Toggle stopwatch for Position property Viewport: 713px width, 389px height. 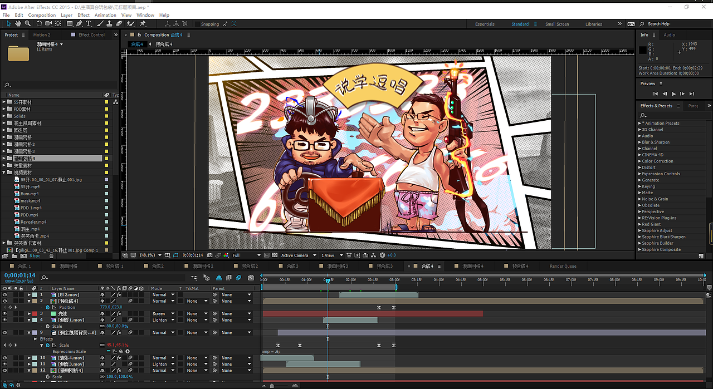47,307
